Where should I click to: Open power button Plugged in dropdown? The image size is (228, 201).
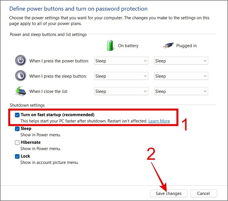tap(181, 61)
